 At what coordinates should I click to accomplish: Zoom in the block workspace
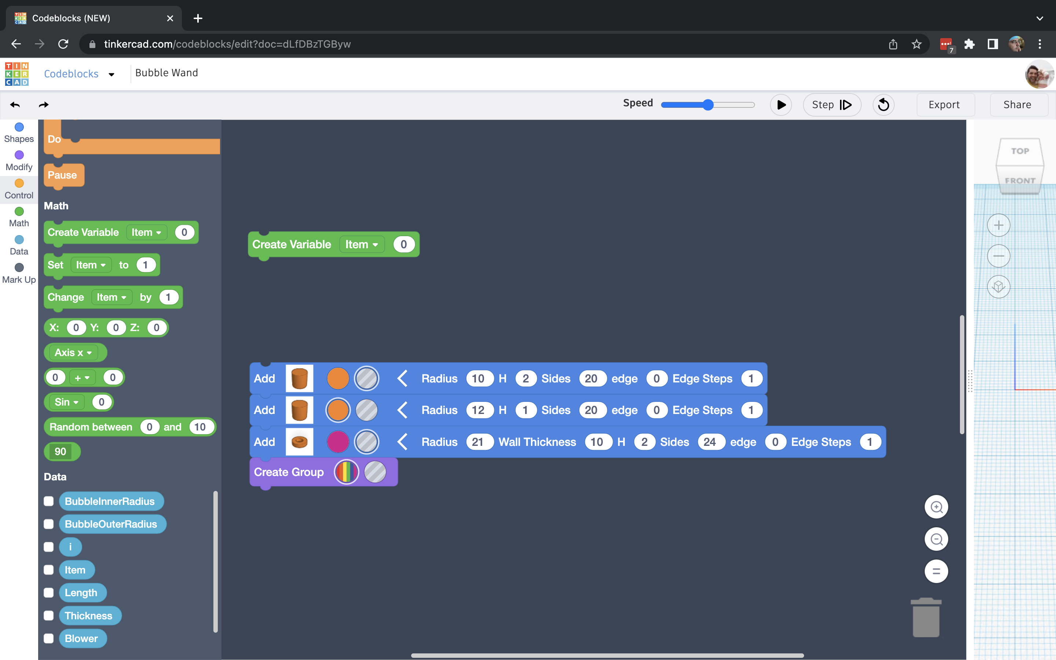[936, 507]
